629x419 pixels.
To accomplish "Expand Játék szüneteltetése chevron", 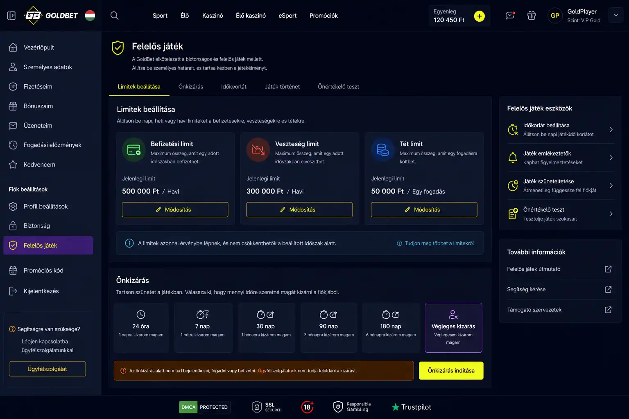I will 611,186.
